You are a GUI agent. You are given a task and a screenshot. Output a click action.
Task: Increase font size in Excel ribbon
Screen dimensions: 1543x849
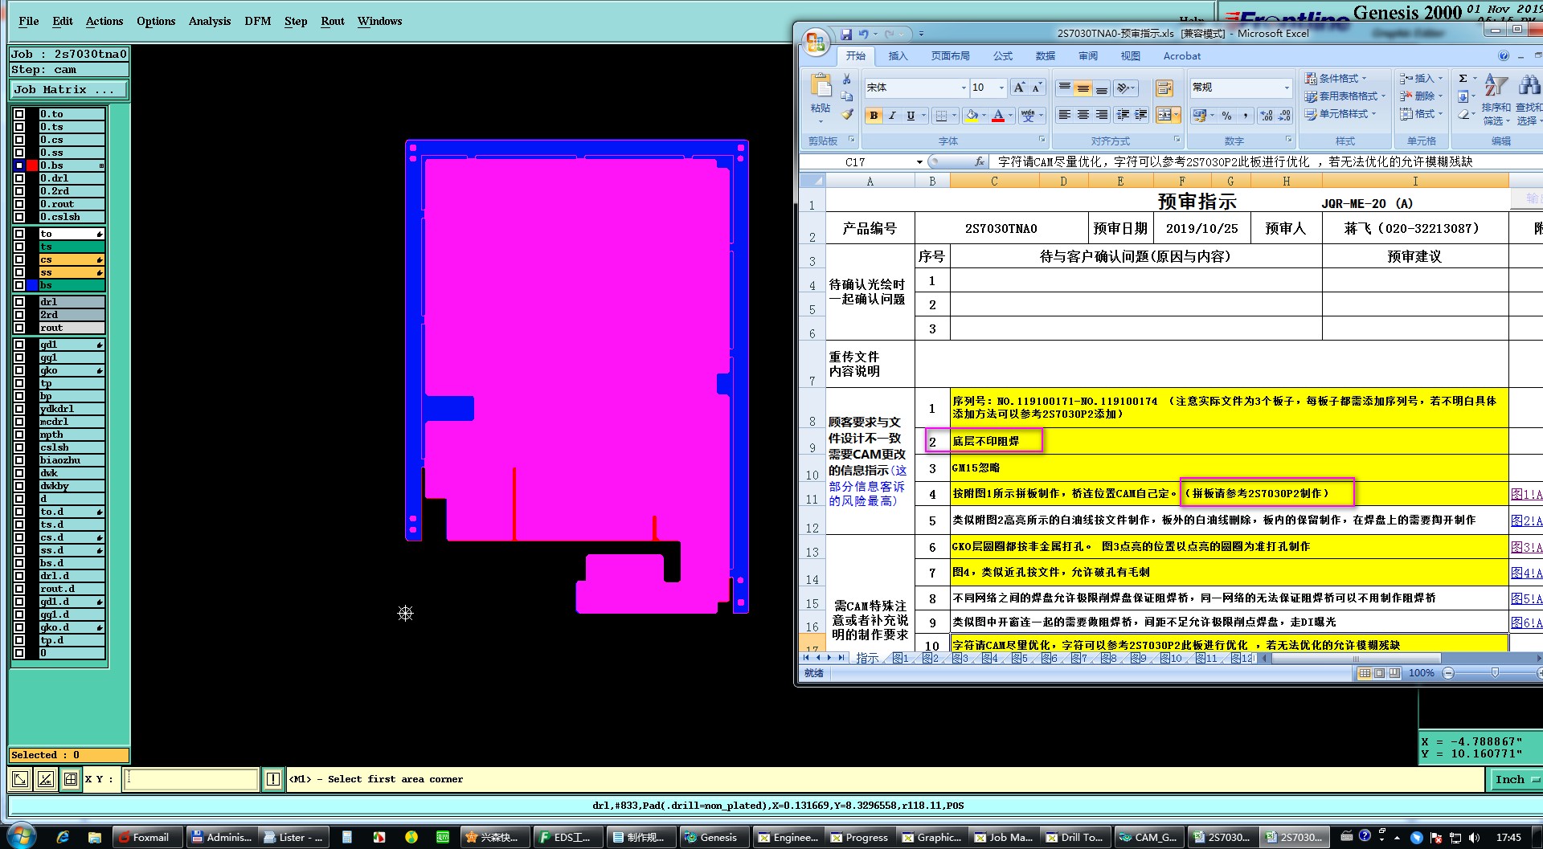coord(1019,88)
